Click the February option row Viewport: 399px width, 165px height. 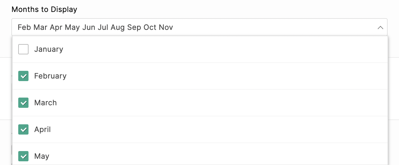click(114, 76)
